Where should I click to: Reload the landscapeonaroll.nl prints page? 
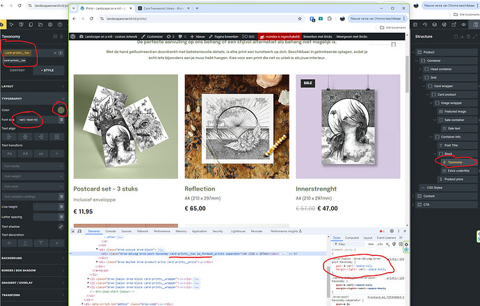pos(91,19)
